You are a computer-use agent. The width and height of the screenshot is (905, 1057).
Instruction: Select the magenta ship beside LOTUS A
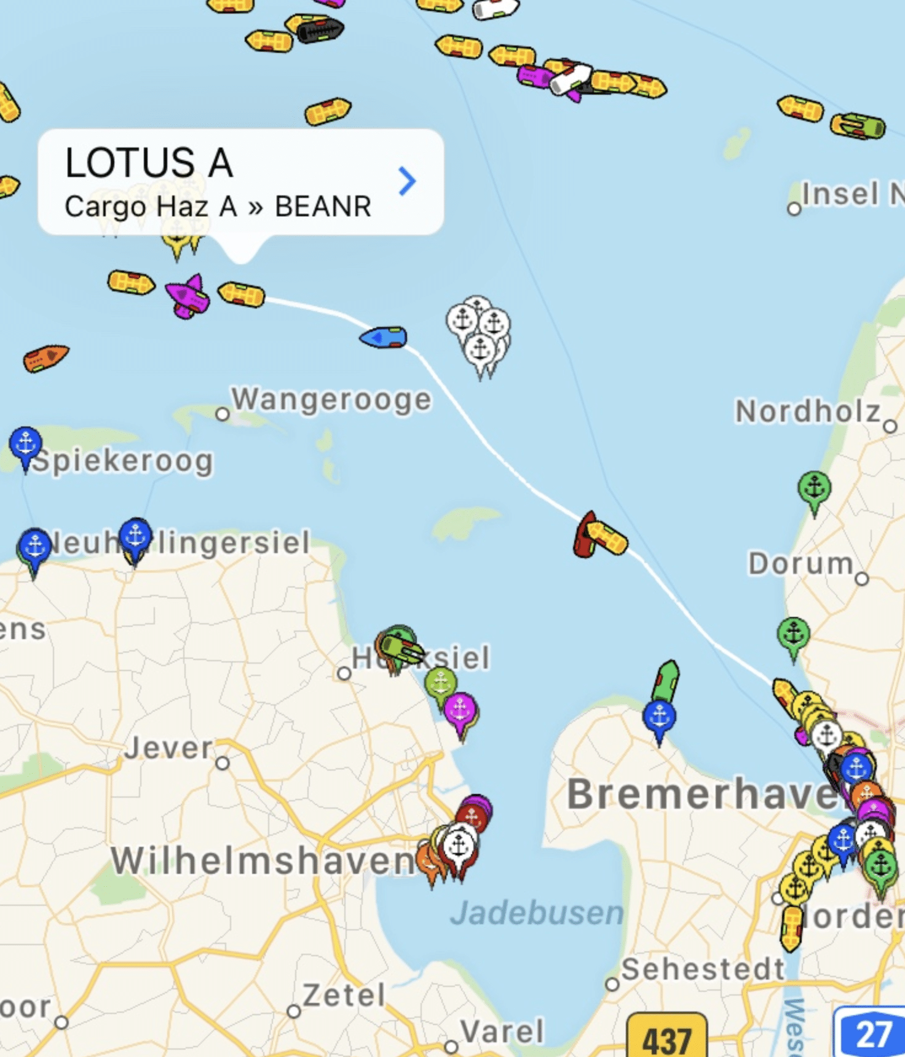coord(188,297)
